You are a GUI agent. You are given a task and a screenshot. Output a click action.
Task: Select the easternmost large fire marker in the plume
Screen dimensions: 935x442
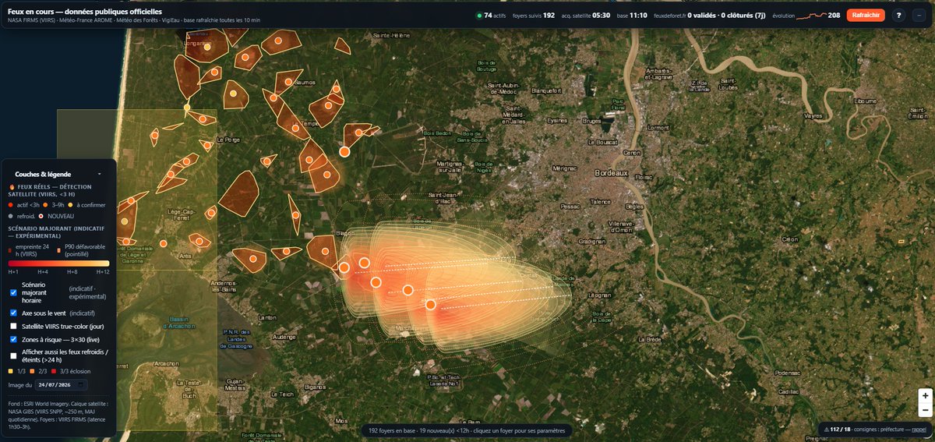(x=430, y=305)
